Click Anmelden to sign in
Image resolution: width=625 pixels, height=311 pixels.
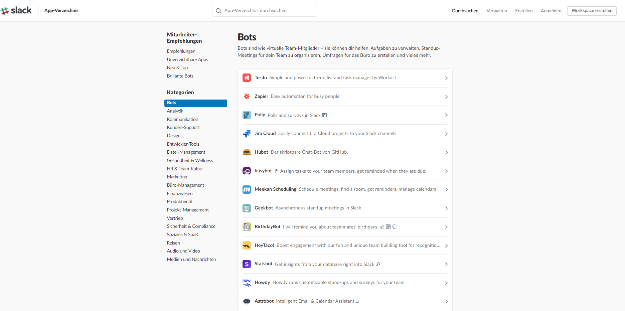click(551, 11)
